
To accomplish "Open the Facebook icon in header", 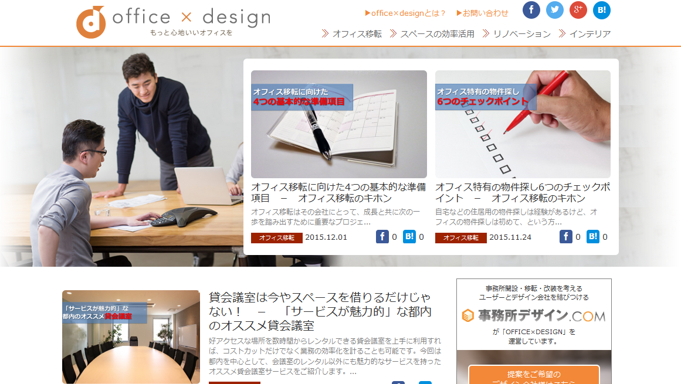I will [531, 10].
